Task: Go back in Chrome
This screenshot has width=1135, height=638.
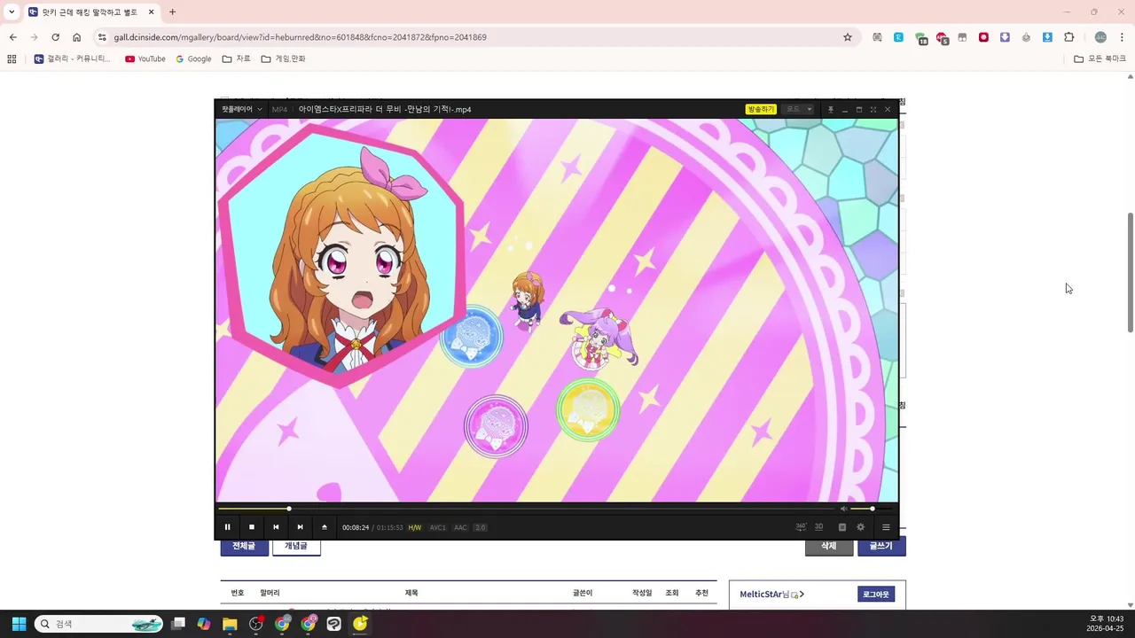Action: click(x=12, y=37)
